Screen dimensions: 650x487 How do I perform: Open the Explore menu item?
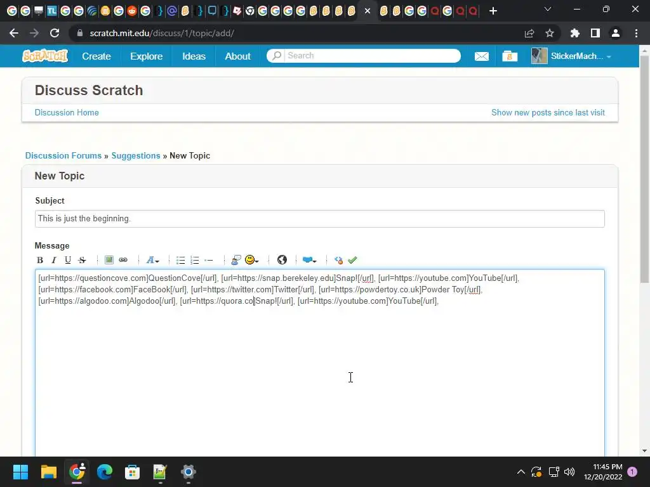pos(147,56)
